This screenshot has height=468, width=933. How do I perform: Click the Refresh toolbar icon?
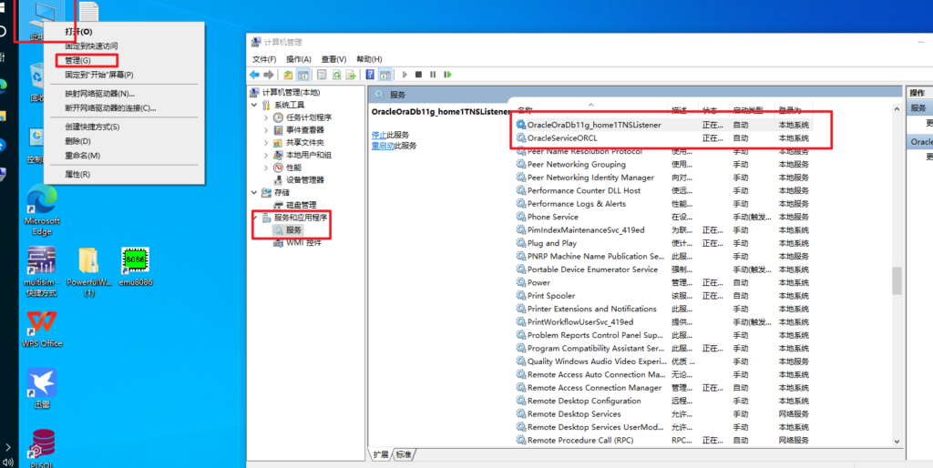pos(336,75)
